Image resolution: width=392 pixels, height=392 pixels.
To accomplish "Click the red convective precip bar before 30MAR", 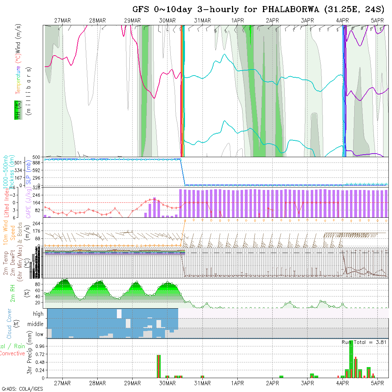I will (158, 366).
